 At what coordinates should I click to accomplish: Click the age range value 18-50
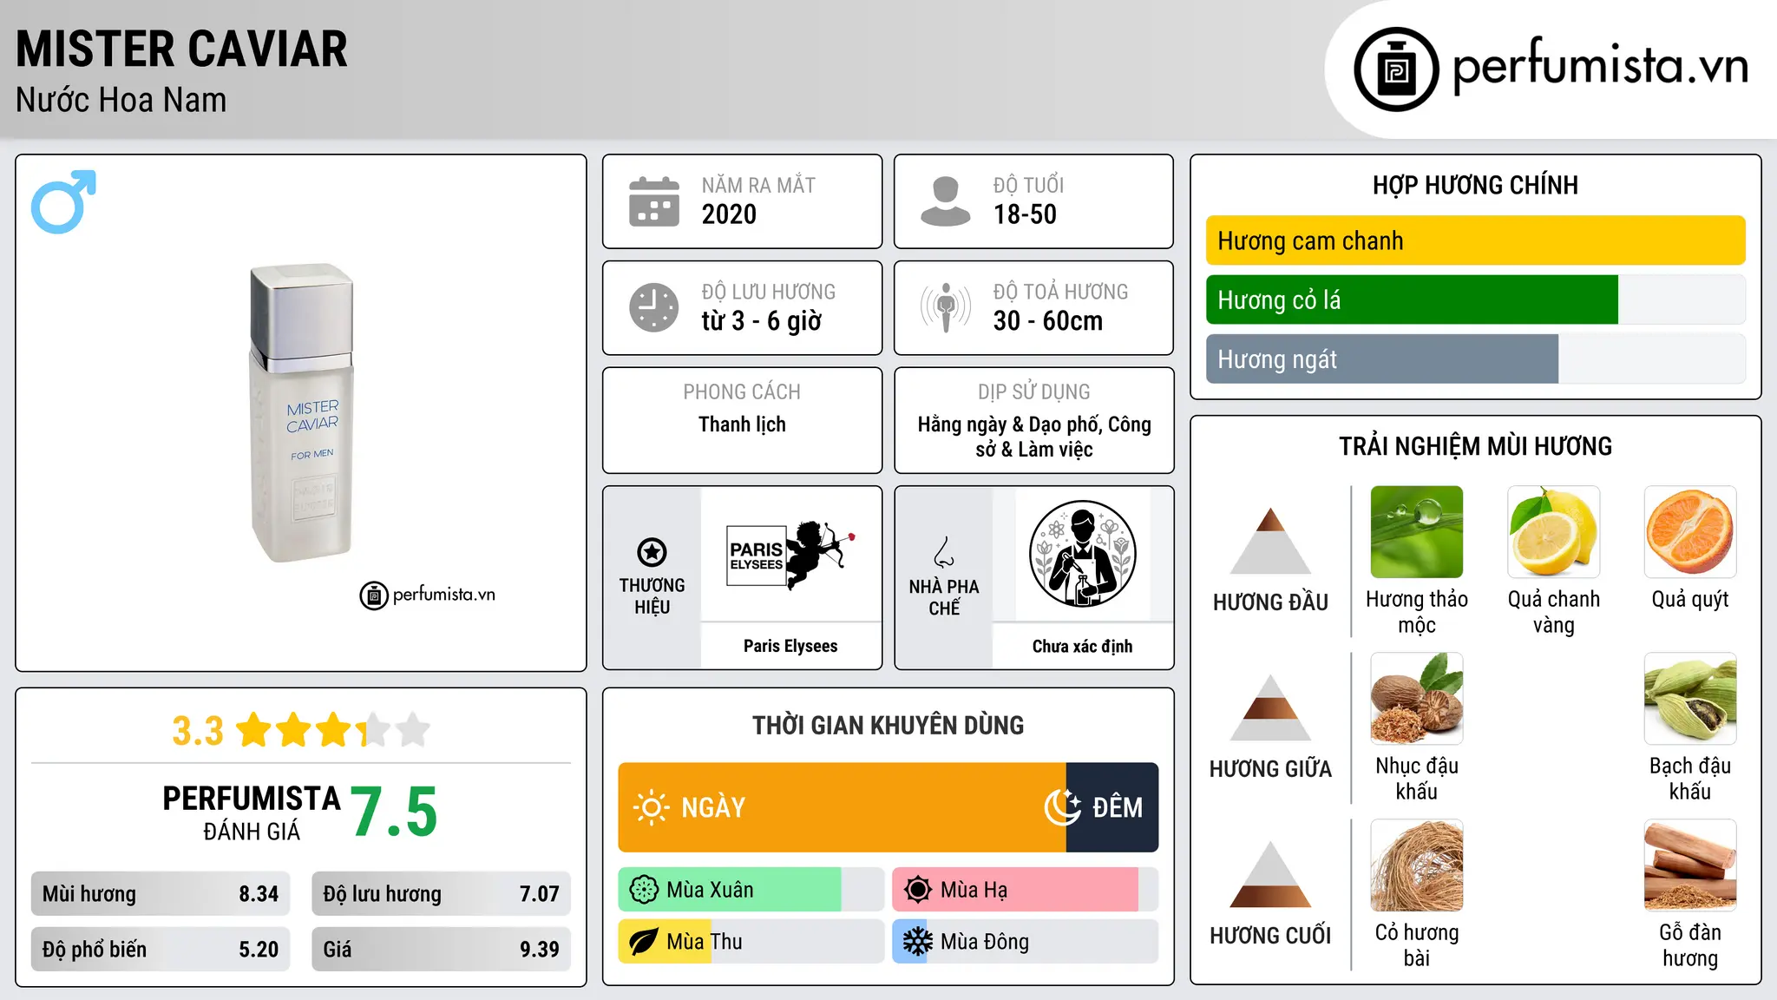(x=1025, y=214)
